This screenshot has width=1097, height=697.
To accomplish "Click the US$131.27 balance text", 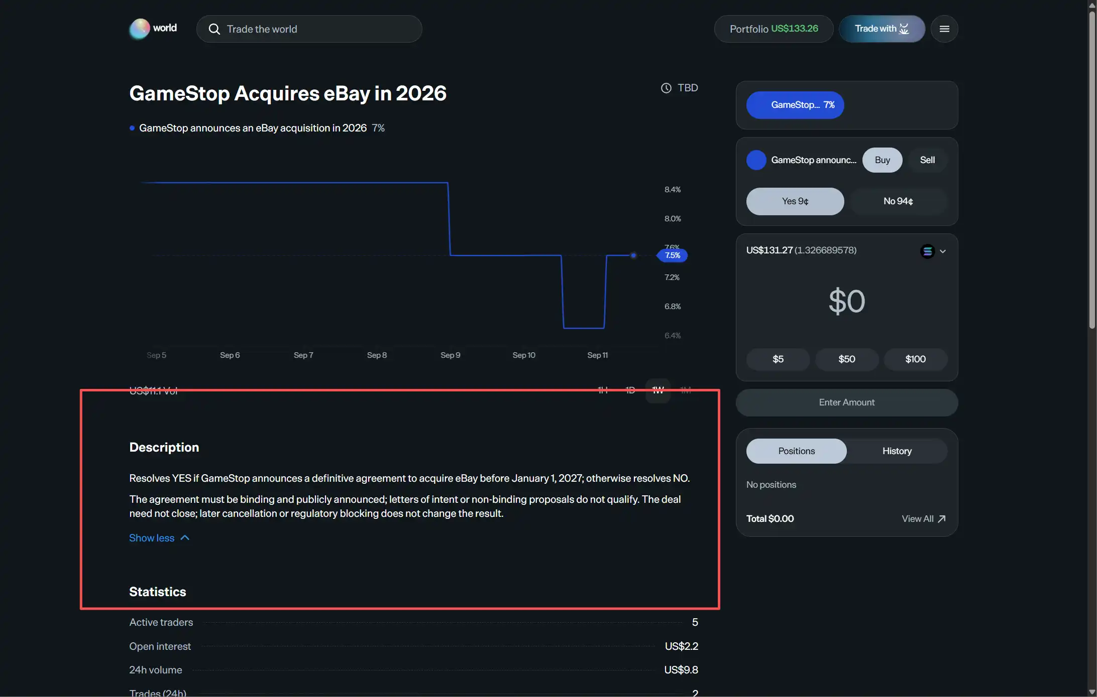I will [x=770, y=250].
